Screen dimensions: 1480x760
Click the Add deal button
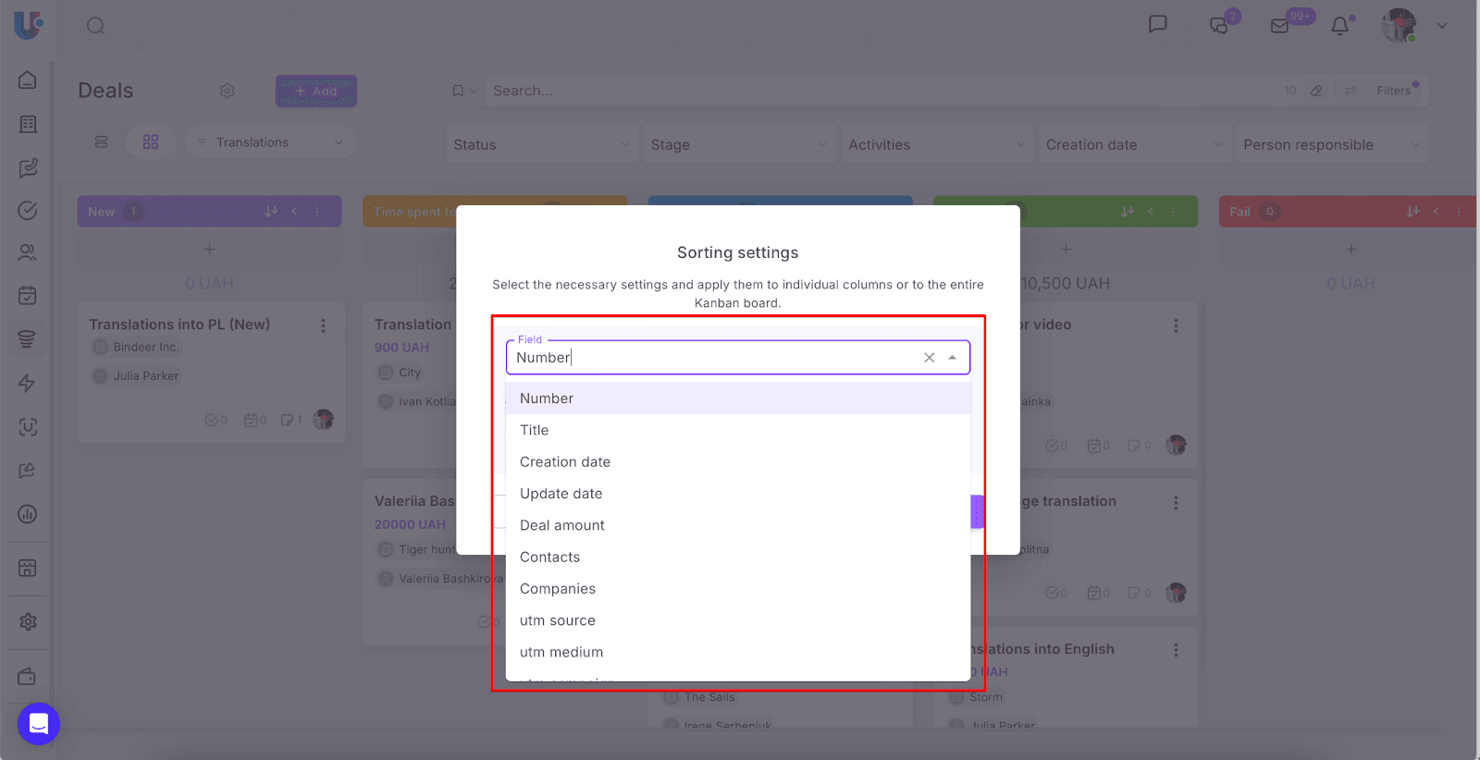pyautogui.click(x=315, y=91)
